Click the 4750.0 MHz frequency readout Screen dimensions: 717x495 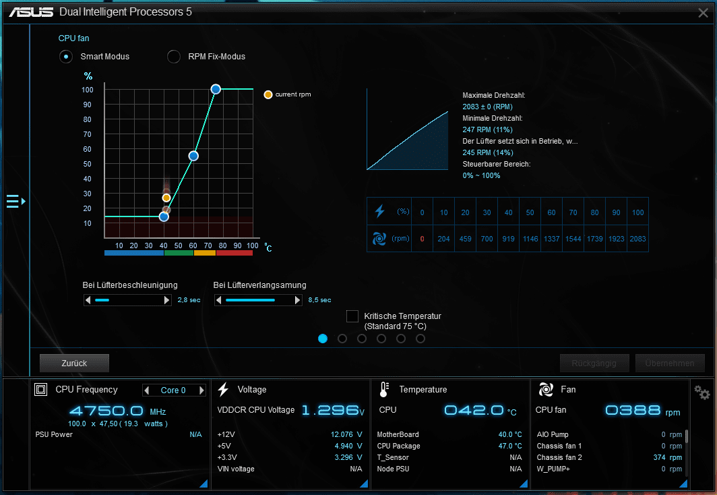pyautogui.click(x=117, y=411)
